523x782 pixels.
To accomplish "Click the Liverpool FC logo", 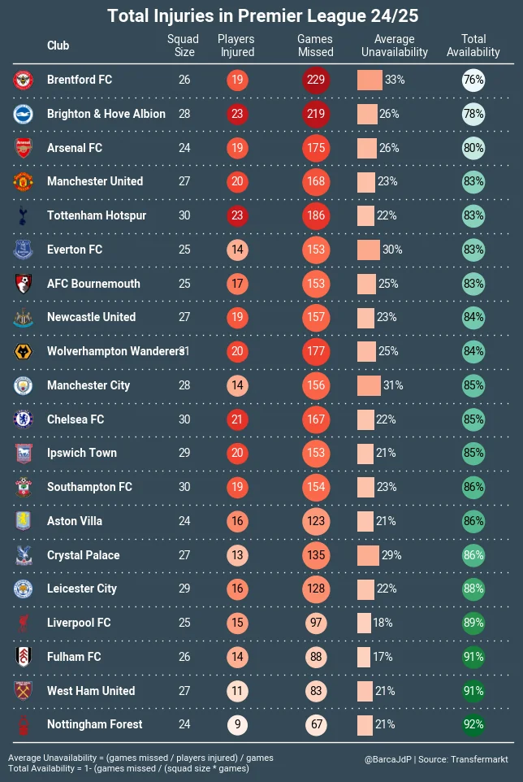I will 23,623.
